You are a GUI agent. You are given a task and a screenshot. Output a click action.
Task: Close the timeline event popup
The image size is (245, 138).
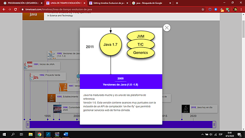click(x=167, y=28)
